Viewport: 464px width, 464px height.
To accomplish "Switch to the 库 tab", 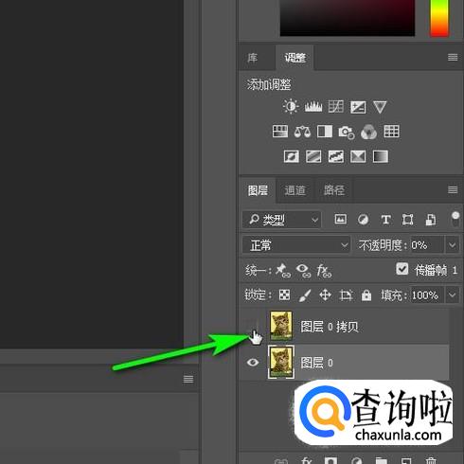I will [252, 58].
